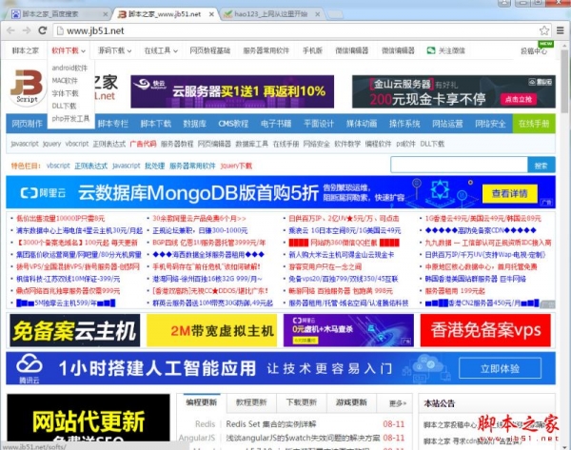Select MAC软件 from dropdown menu
Screen dimensions: 571x450
pyautogui.click(x=65, y=81)
